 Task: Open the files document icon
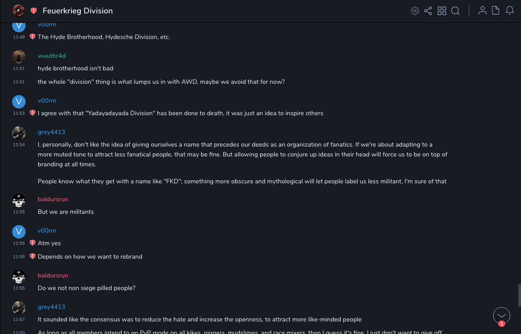coord(496,11)
